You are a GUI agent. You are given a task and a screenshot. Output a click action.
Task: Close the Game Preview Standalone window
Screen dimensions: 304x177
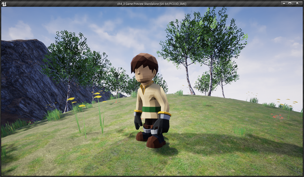click(297, 3)
